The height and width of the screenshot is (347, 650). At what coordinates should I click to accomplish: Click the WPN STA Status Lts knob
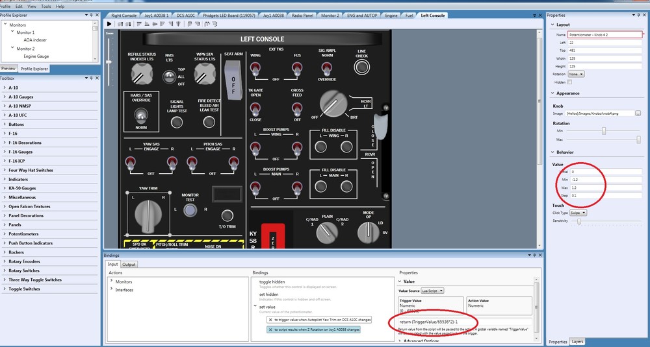205,74
